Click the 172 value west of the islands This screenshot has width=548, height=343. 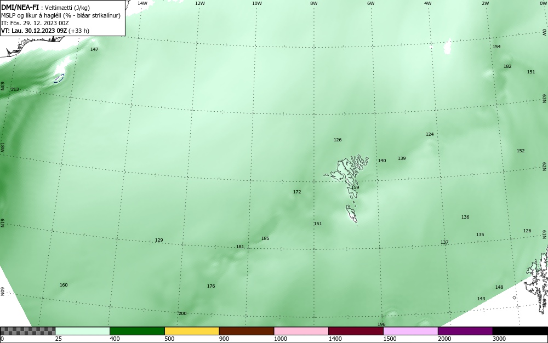click(x=297, y=192)
